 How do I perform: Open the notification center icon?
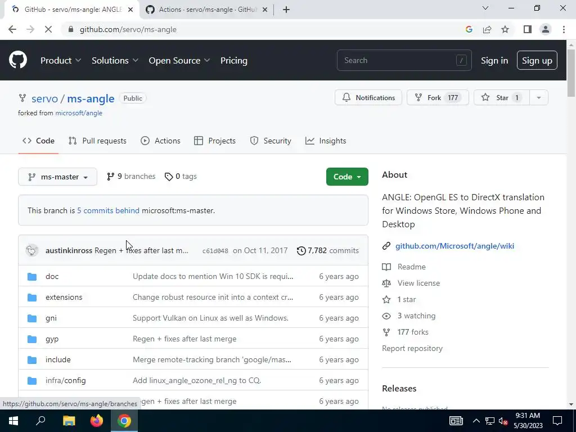click(x=557, y=421)
